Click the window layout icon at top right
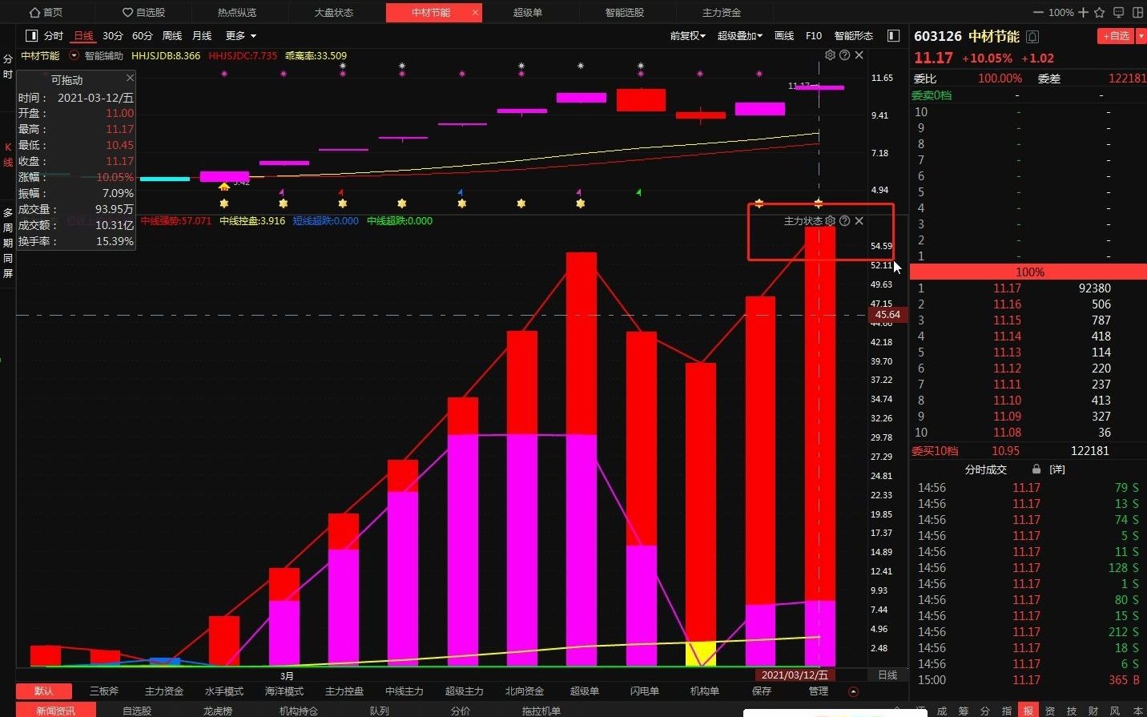Image resolution: width=1147 pixels, height=717 pixels. pos(1139,13)
